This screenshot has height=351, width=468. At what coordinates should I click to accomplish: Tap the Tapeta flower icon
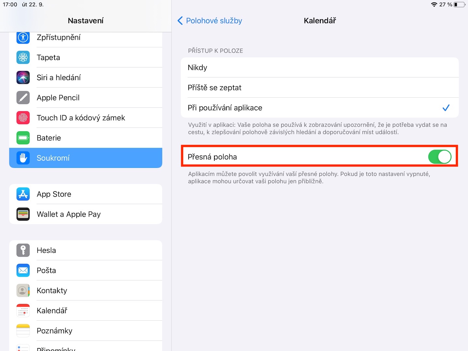click(23, 57)
